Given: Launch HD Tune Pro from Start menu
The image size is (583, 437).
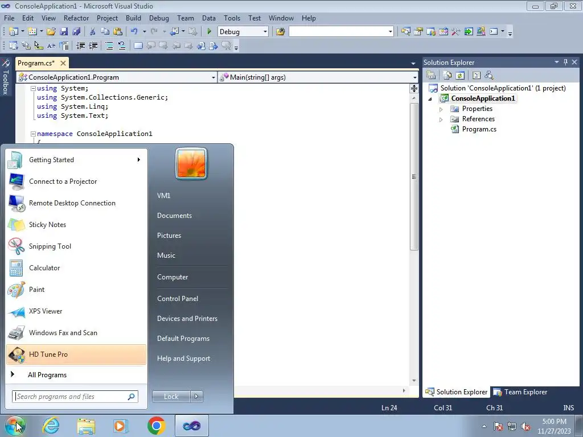Looking at the screenshot, I should click(76, 354).
